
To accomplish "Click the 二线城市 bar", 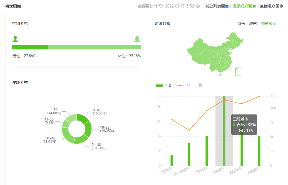I will pos(207,151).
